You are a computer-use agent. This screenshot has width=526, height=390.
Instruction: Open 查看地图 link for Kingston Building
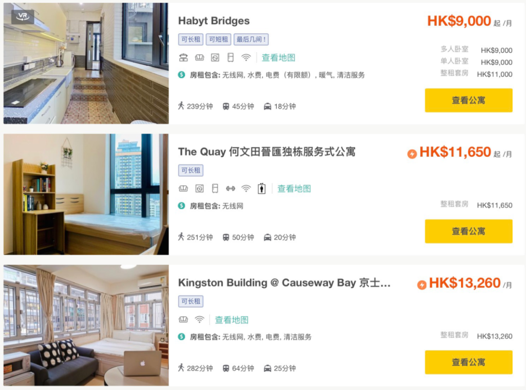coord(231,319)
